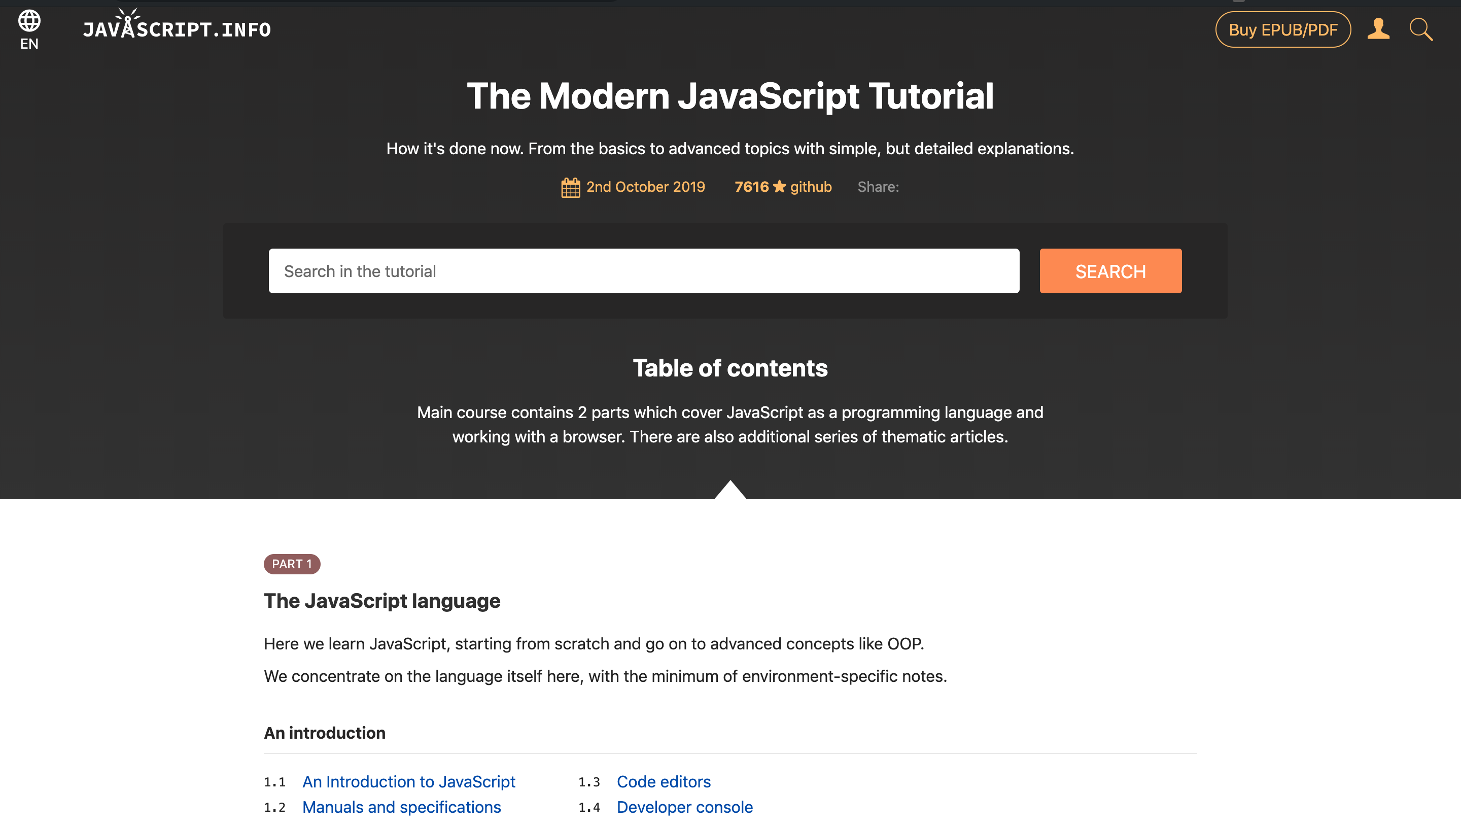Click the '1.1 An Introduction to JavaScript' link

point(408,780)
